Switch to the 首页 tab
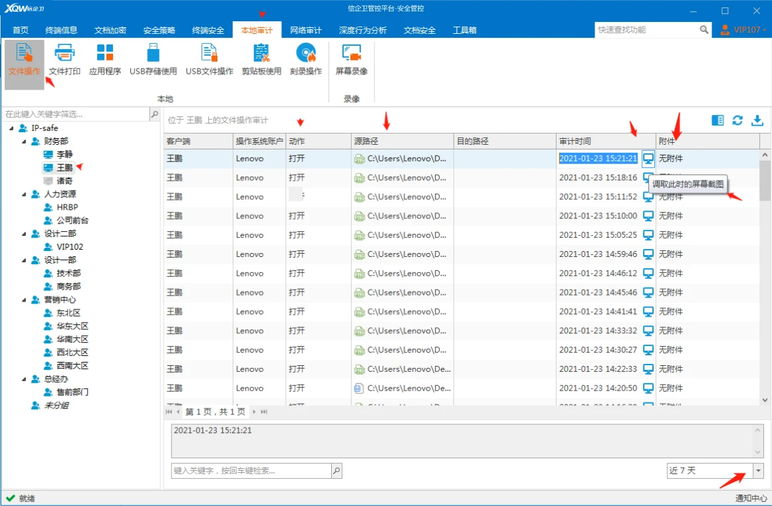Image resolution: width=772 pixels, height=506 pixels. 20,30
